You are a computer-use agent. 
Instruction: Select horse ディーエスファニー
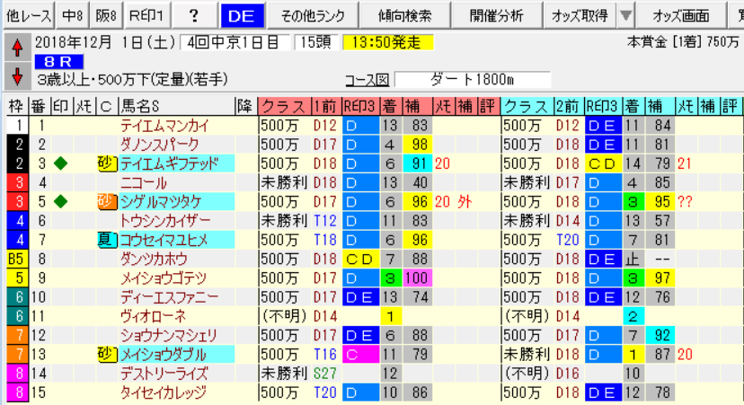169,297
